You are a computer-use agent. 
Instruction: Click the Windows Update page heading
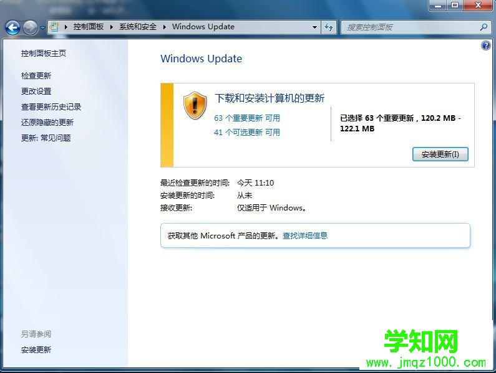(201, 59)
